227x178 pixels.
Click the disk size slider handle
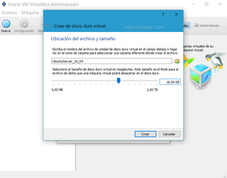119,81
